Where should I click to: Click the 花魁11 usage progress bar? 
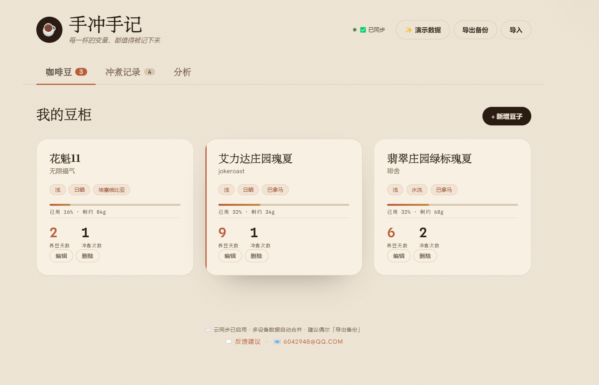[115, 205]
